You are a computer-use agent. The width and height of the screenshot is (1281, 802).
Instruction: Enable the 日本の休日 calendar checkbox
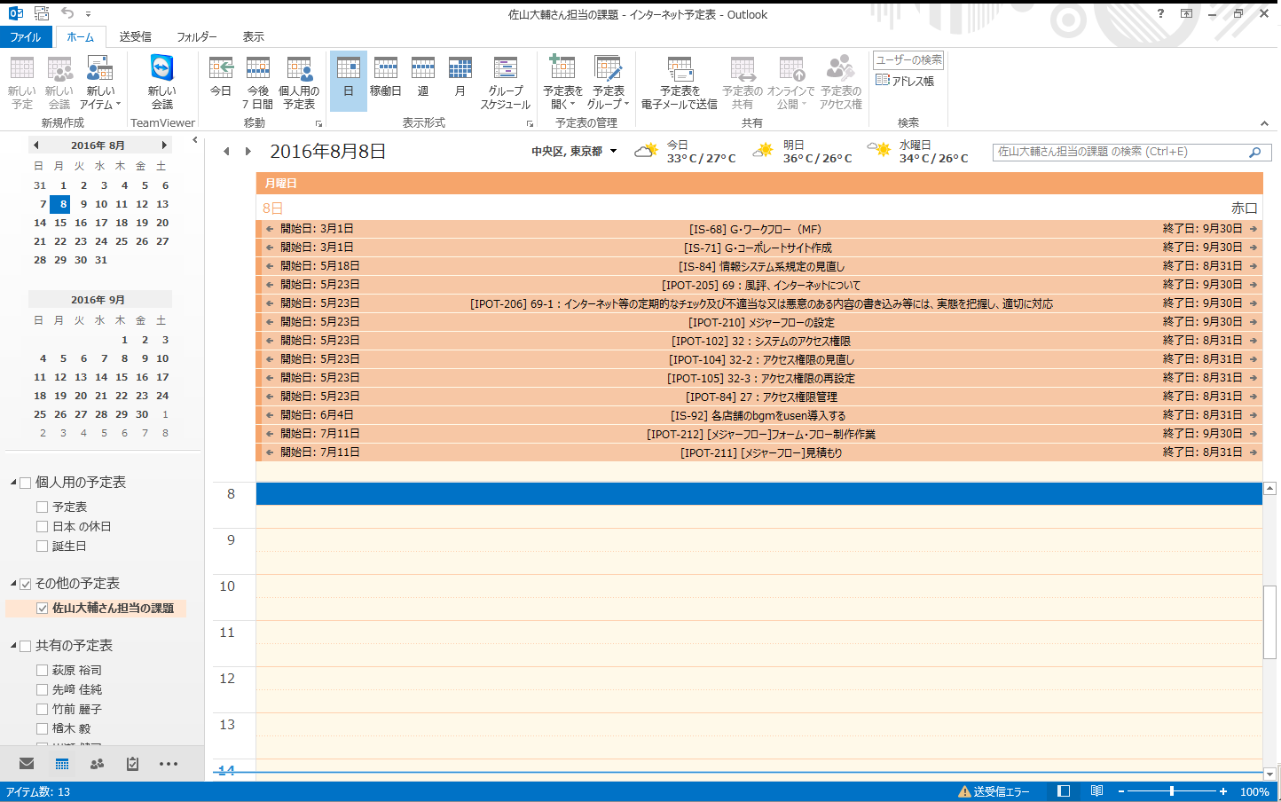[42, 527]
